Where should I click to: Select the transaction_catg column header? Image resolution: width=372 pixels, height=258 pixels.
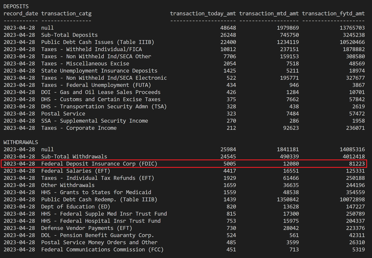[66, 13]
